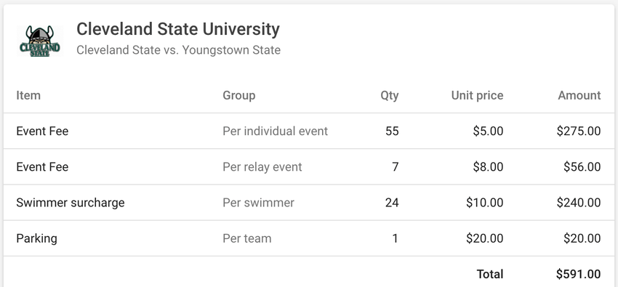Click the Per swimmer group text

coord(259,203)
